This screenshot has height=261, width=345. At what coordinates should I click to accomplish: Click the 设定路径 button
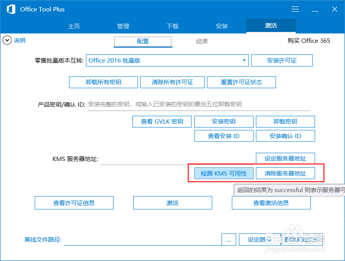pyautogui.click(x=259, y=240)
